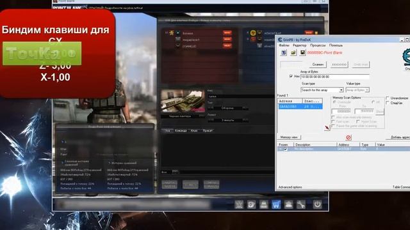Open the wrench settings icon in game bar

pyautogui.click(x=300, y=204)
